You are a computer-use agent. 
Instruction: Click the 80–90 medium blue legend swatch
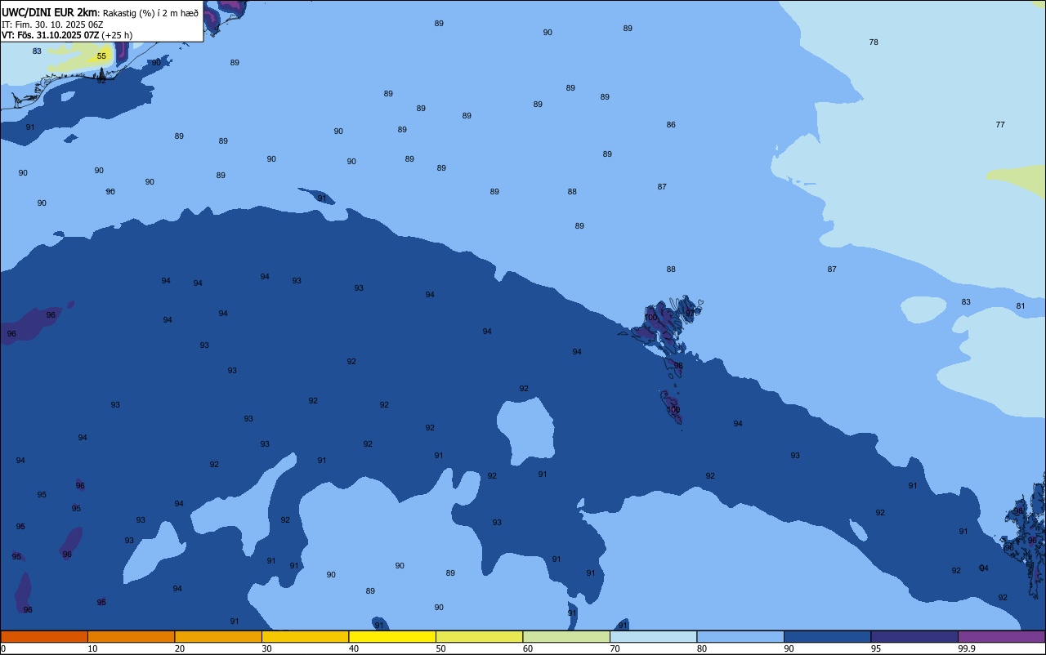pos(740,636)
